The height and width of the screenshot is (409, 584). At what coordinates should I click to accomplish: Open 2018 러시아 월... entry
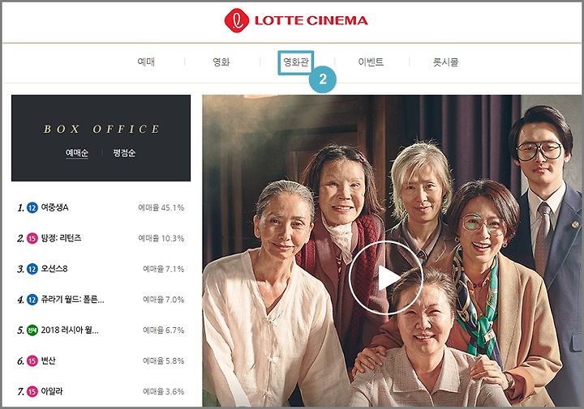70,330
